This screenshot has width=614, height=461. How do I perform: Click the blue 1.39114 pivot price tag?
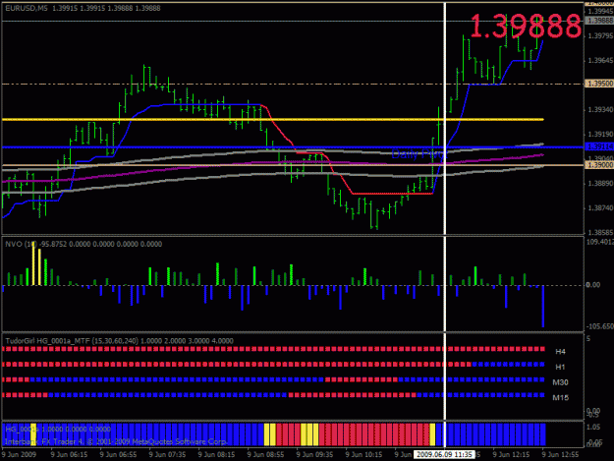[599, 146]
